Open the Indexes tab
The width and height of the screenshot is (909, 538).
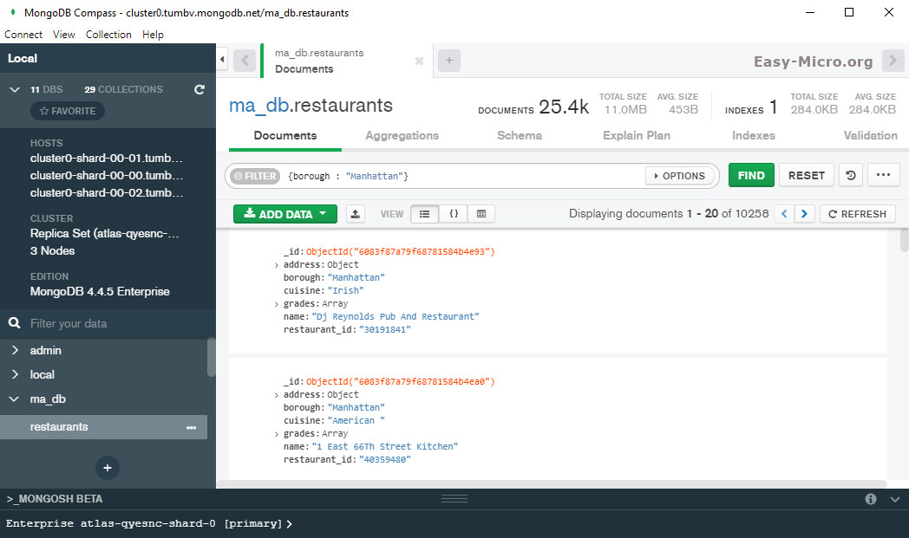[753, 135]
